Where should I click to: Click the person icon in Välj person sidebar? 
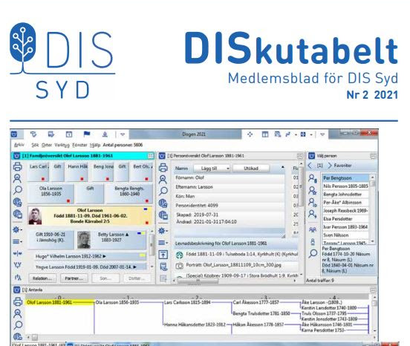tap(313, 178)
